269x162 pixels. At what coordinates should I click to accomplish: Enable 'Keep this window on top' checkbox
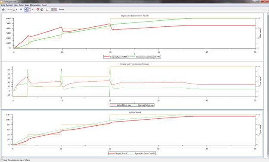[2, 160]
